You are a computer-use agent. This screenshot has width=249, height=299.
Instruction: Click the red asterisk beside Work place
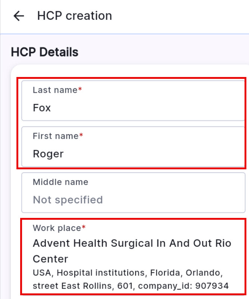tap(84, 228)
